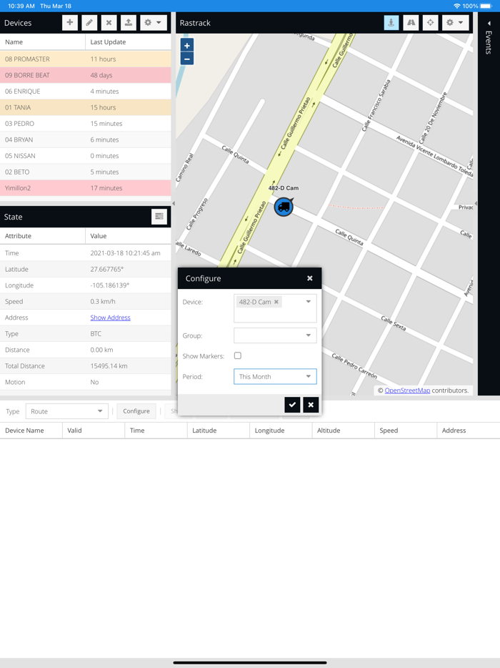This screenshot has height=668, width=500.
Task: Toggle follow device icon in the map header
Action: coord(391,23)
